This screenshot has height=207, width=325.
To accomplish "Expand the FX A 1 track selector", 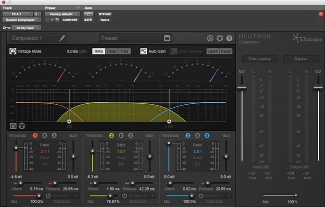I will pyautogui.click(x=17, y=14).
